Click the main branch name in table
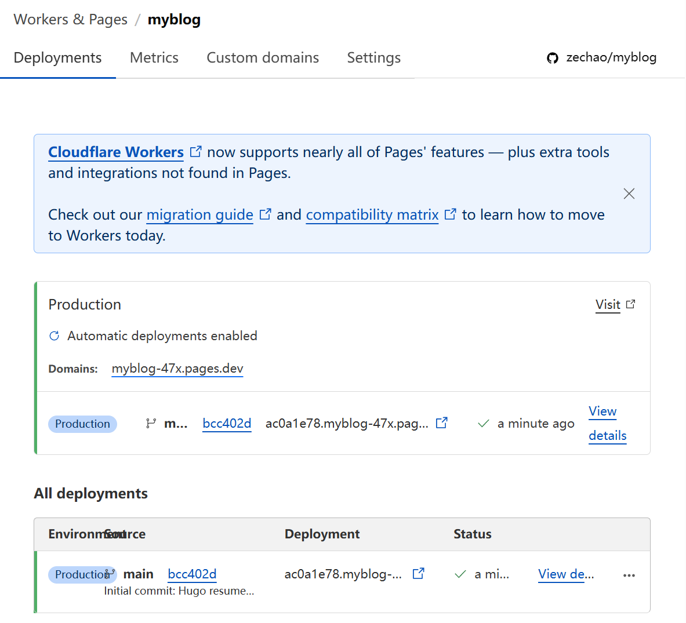Viewport: 686px width, 623px height. click(138, 574)
